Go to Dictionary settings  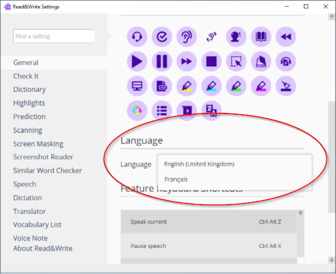click(29, 89)
